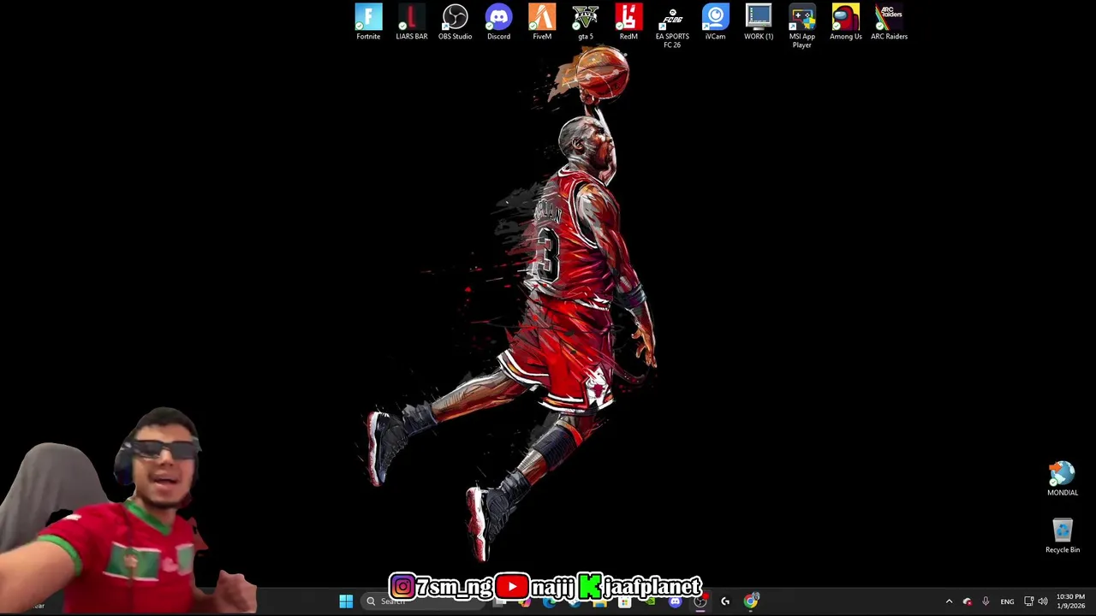Launch LIARS BAR desktop icon
Screen dimensions: 1096x616
pyautogui.click(x=412, y=22)
